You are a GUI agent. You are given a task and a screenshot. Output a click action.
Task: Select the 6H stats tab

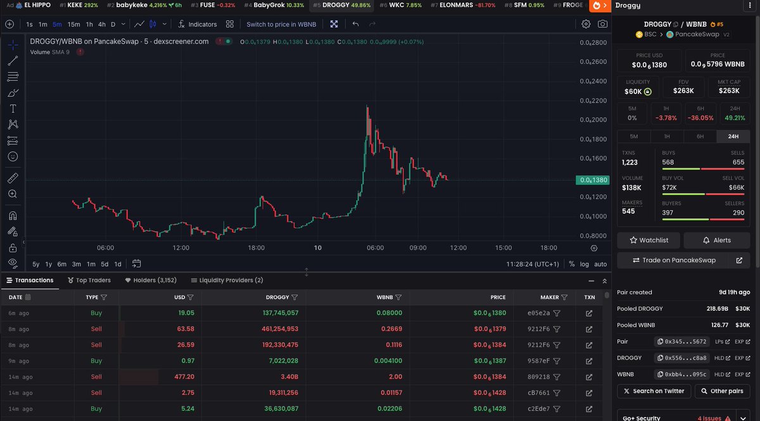coord(700,136)
